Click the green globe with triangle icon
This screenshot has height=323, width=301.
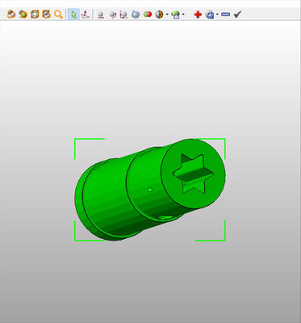click(176, 15)
